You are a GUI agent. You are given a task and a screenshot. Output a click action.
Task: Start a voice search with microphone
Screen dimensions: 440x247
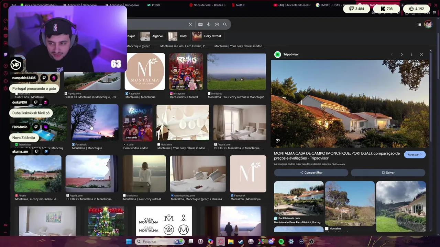click(209, 24)
